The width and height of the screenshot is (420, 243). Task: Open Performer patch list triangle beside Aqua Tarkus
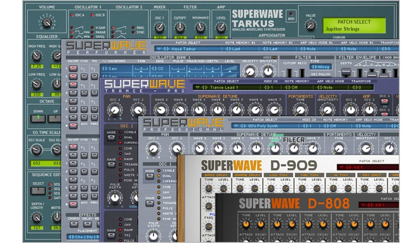click(159, 49)
